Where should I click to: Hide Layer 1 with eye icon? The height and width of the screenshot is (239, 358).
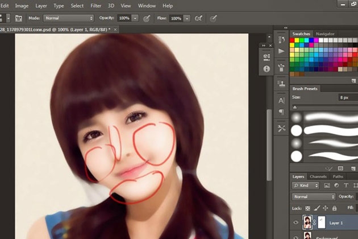pos(295,222)
